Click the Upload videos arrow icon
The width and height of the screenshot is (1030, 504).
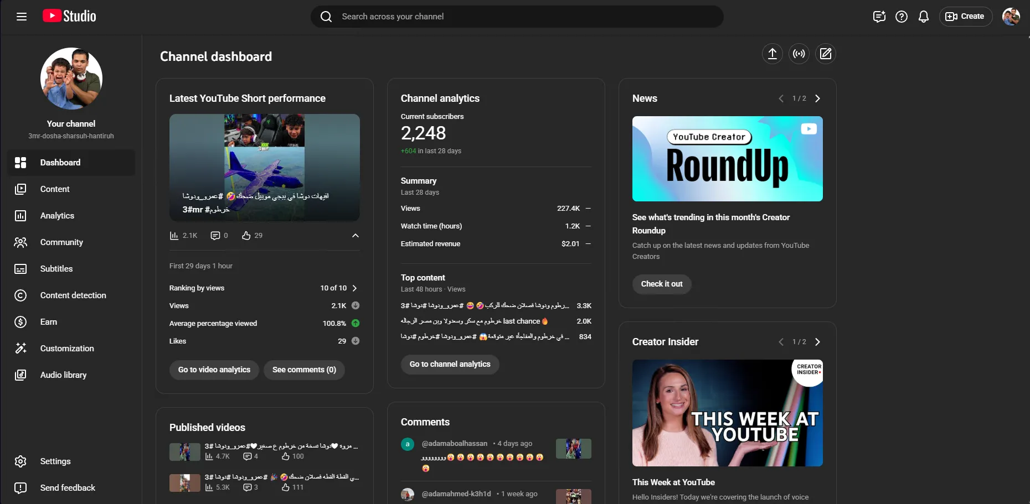coord(772,54)
